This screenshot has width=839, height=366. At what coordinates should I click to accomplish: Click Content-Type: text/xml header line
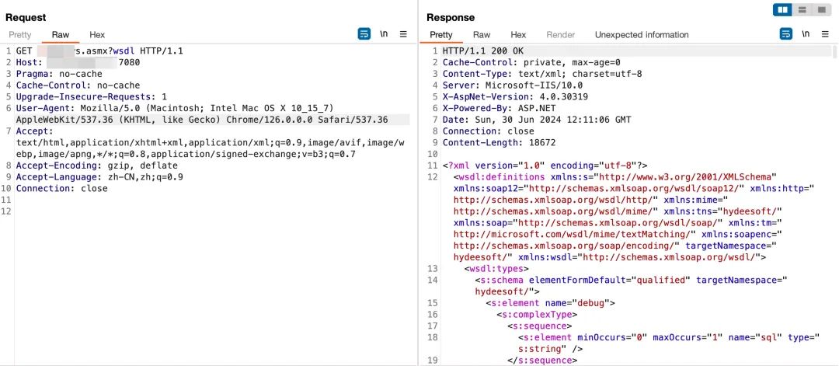click(542, 74)
